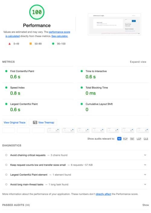This screenshot has width=151, height=213.
Task: Click View Original Trace button
Action: (x=14, y=122)
